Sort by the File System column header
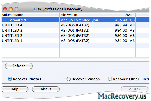 tap(81, 15)
